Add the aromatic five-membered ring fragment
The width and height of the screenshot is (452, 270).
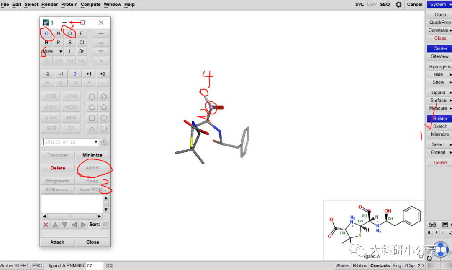104,107
